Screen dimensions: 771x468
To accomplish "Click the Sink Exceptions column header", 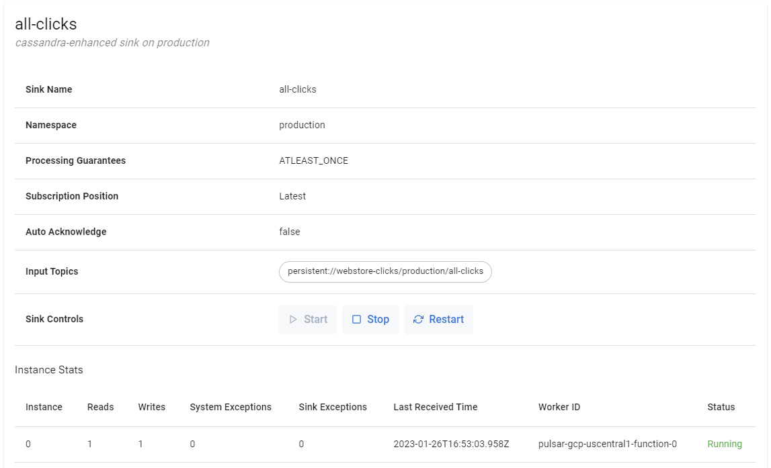I will [333, 407].
